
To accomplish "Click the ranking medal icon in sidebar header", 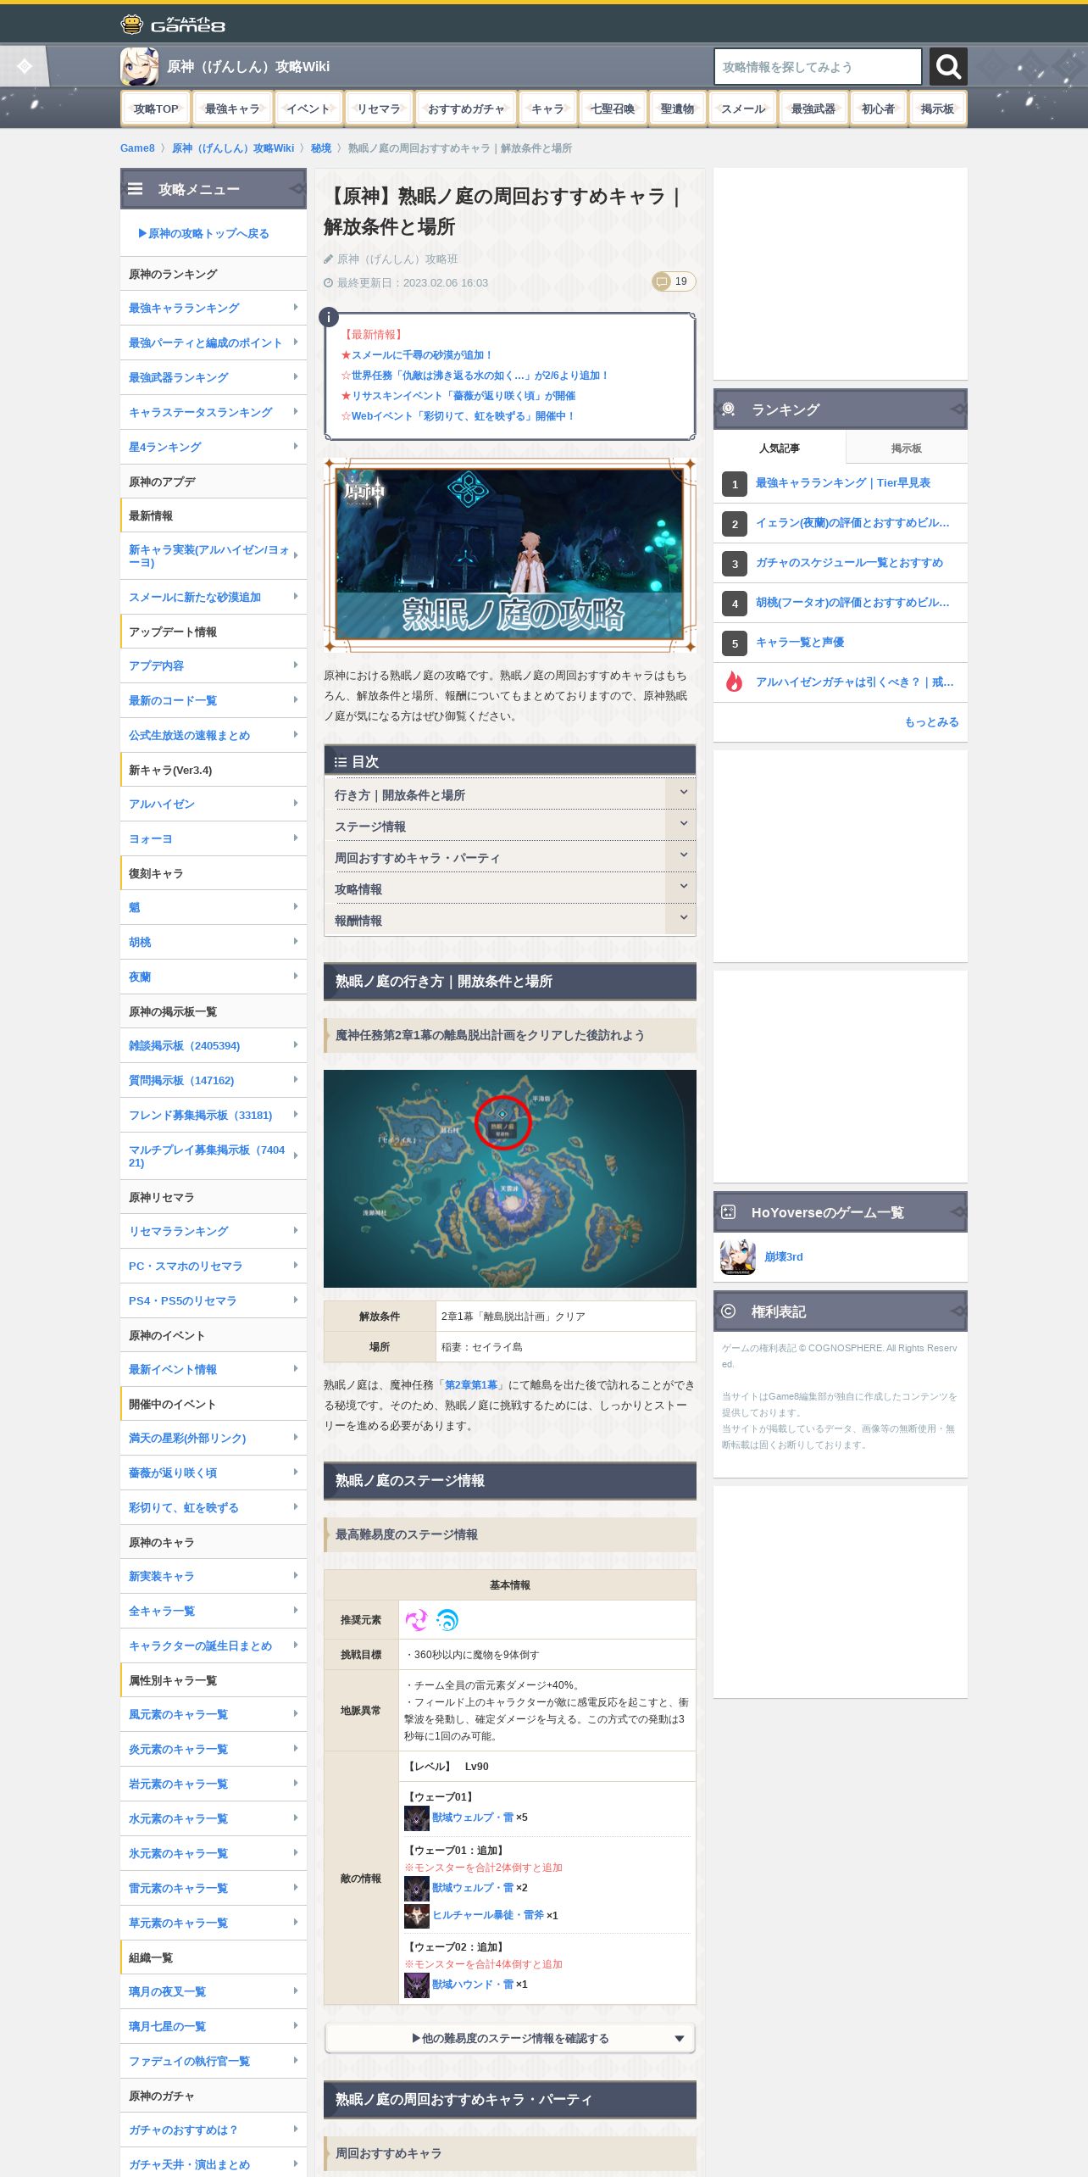I will tap(728, 409).
